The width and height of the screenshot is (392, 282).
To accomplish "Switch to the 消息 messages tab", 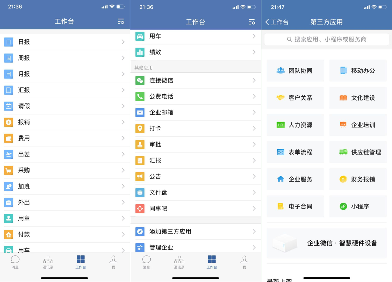I will [x=15, y=262].
